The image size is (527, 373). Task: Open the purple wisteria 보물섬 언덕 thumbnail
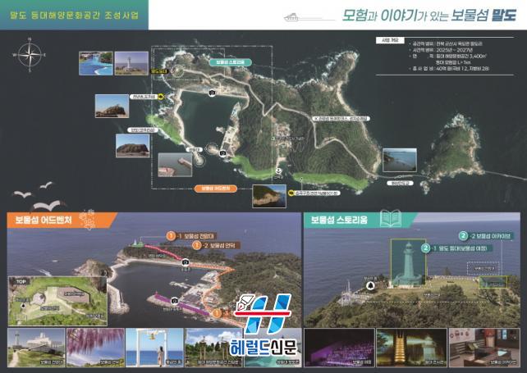click(x=95, y=348)
